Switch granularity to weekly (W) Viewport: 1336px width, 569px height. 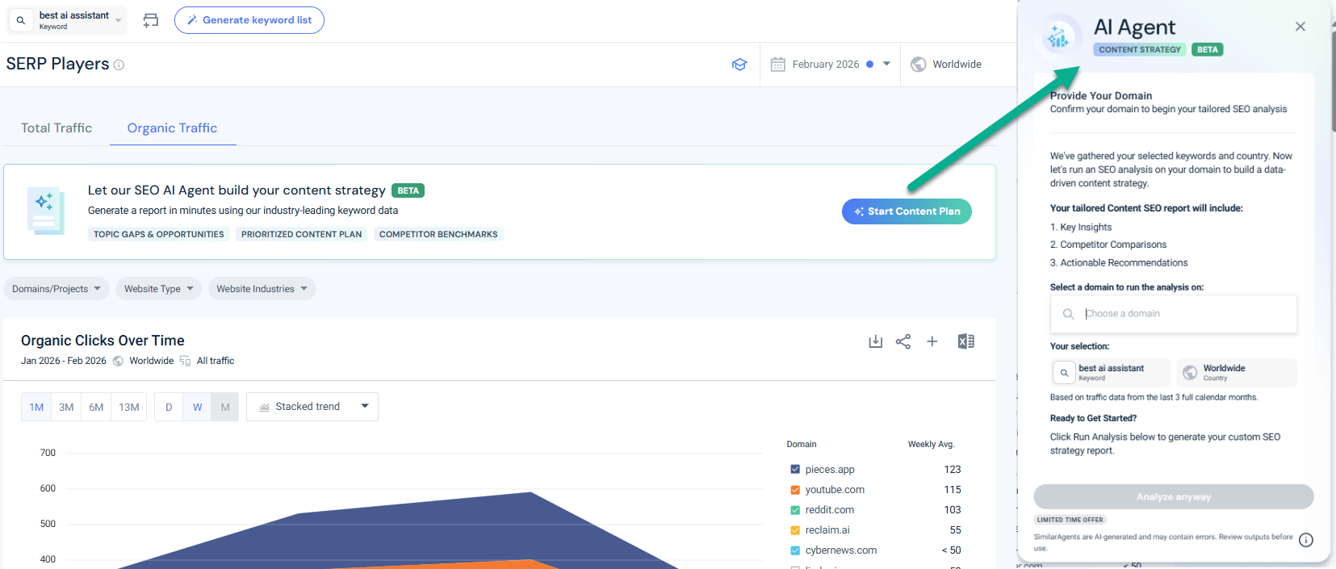(197, 407)
